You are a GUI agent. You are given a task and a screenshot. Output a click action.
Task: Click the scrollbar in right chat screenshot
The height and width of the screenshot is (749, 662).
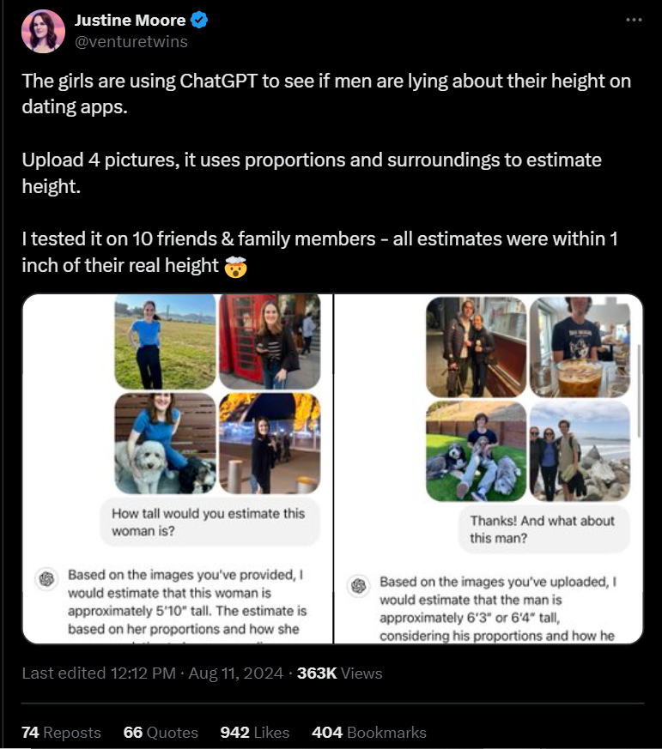[639, 390]
